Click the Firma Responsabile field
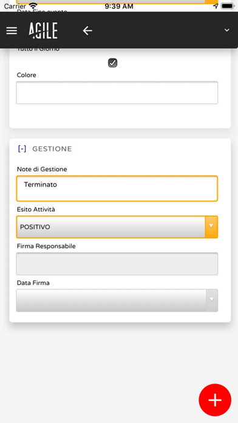This screenshot has width=238, height=423. click(x=117, y=264)
